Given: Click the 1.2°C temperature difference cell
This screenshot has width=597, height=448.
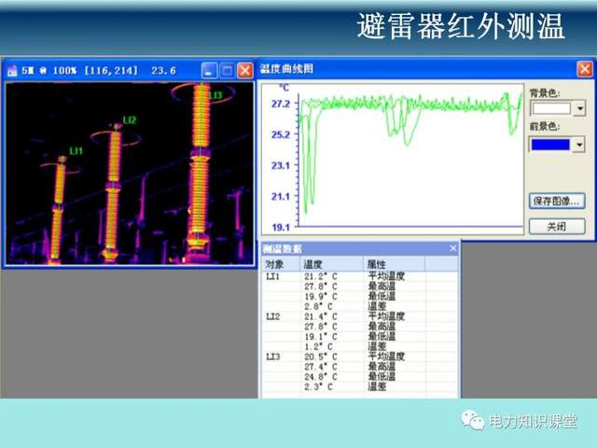Looking at the screenshot, I should (318, 346).
